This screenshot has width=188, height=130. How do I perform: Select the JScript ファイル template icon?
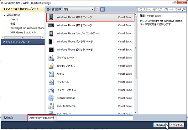(x=51, y=66)
